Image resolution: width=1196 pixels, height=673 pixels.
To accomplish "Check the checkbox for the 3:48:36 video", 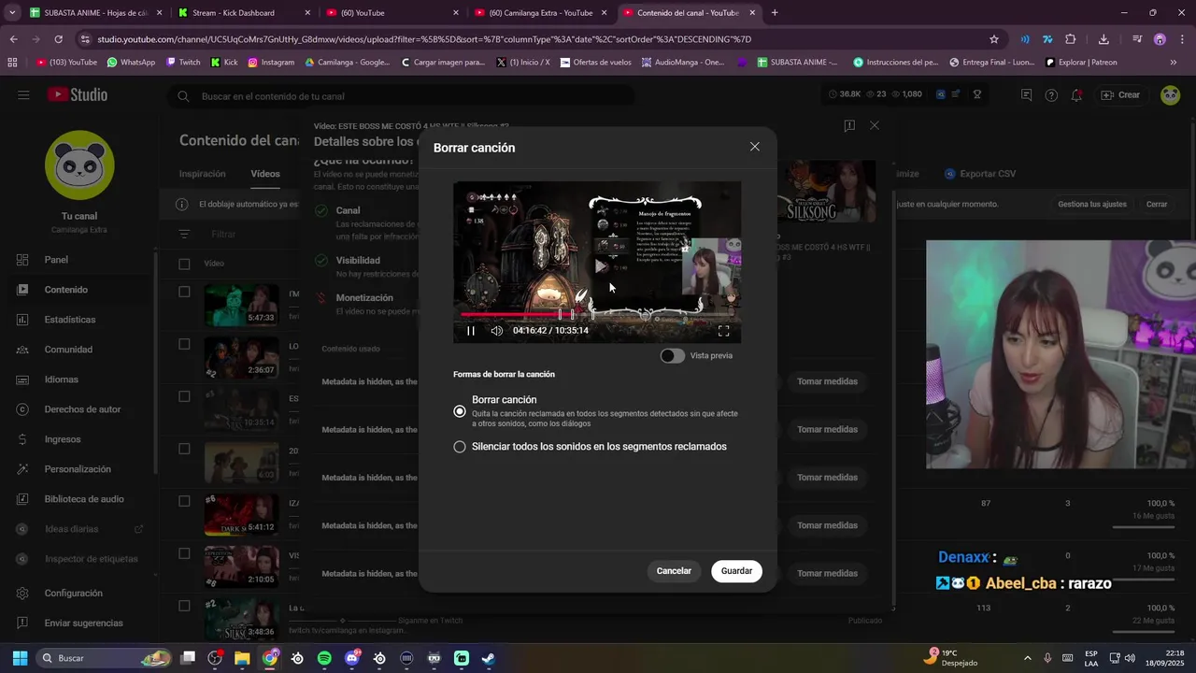I will point(184,606).
